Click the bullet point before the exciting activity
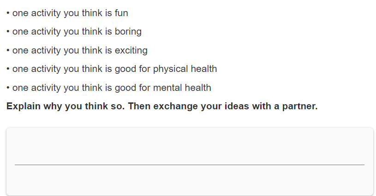376x196 pixels. (x=8, y=50)
